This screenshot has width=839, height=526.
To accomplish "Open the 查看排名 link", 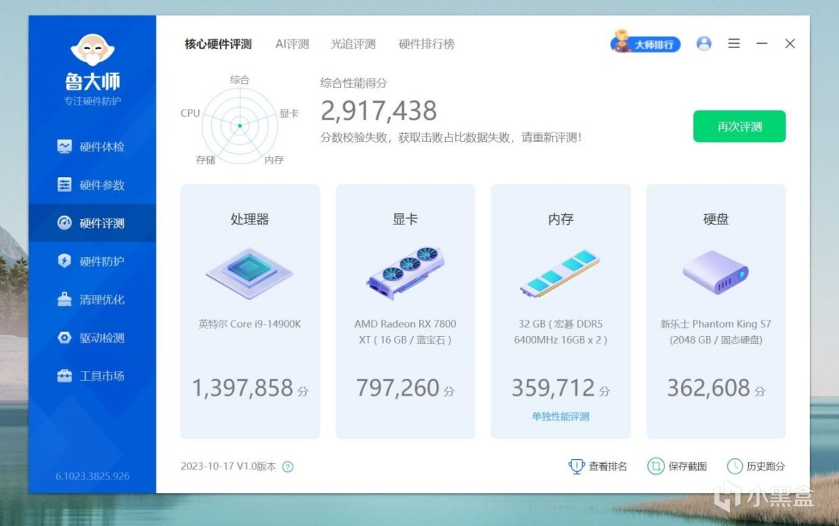I will [608, 467].
